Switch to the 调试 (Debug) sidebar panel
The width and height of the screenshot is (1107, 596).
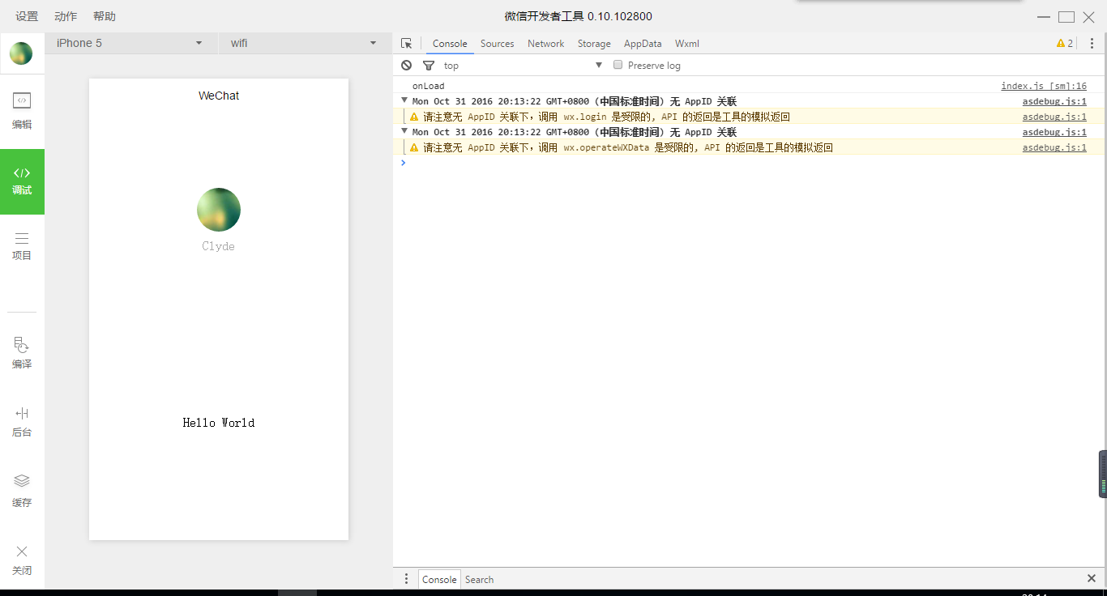[x=22, y=181]
